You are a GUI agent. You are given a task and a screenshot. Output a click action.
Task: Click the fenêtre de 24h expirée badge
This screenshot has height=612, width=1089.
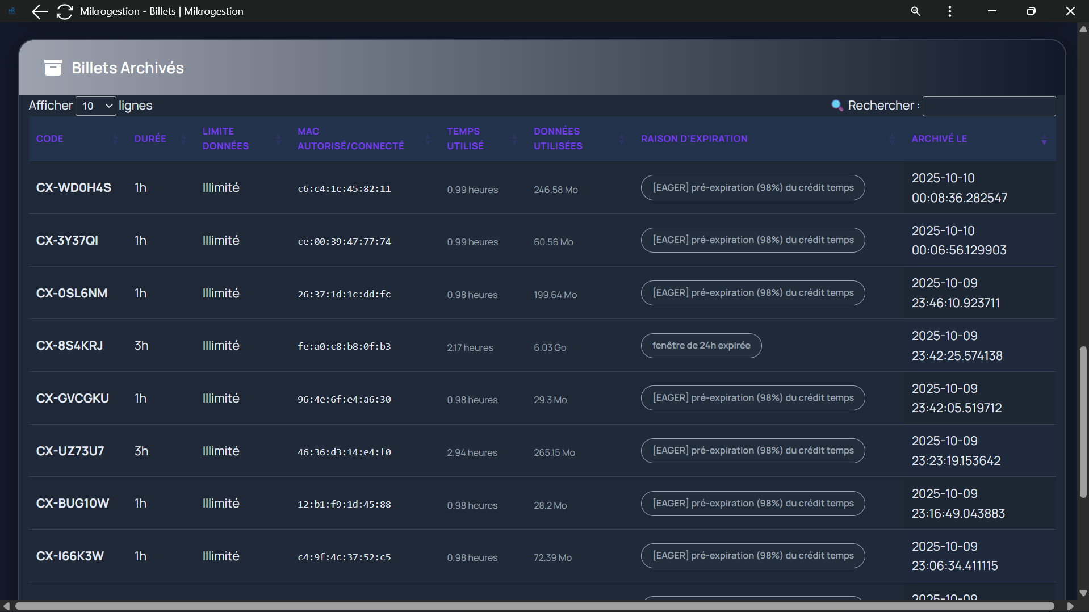pyautogui.click(x=701, y=345)
